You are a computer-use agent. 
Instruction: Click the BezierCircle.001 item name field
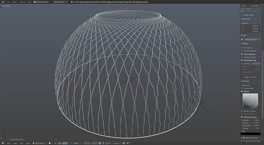coord(252,40)
